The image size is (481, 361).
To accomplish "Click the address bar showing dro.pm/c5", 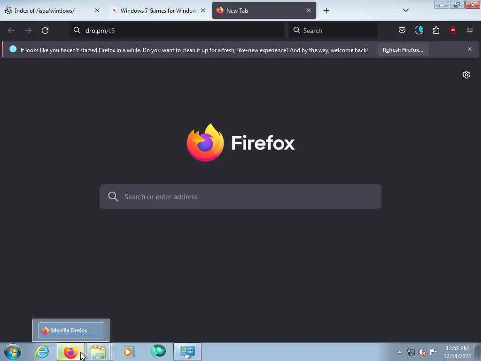I will (x=177, y=31).
